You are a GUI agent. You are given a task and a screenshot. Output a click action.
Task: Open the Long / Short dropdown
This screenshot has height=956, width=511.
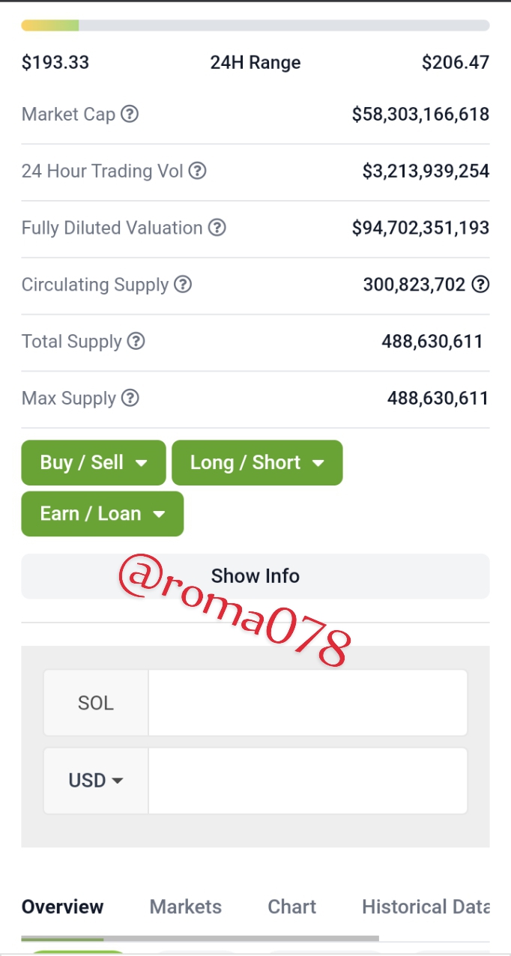[257, 462]
